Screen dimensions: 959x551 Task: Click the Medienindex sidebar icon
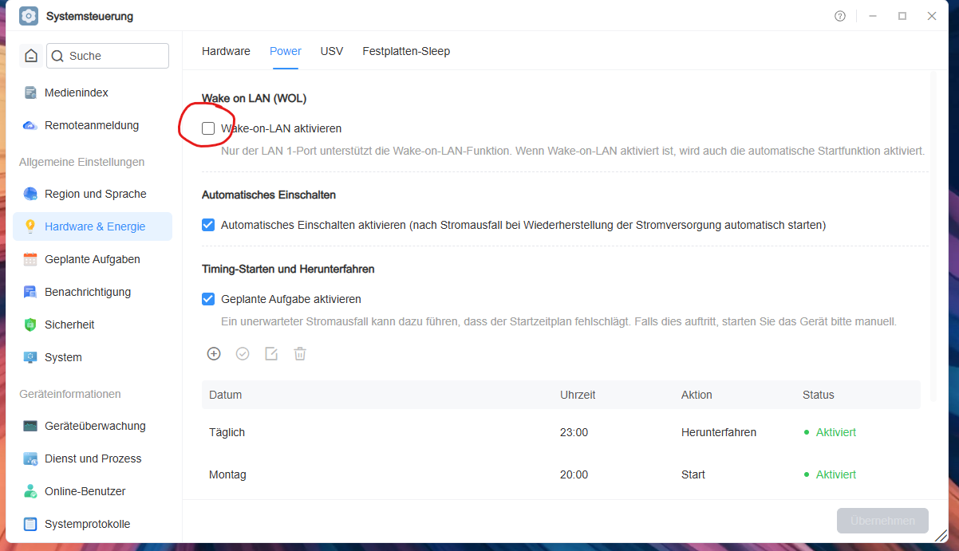click(x=30, y=92)
